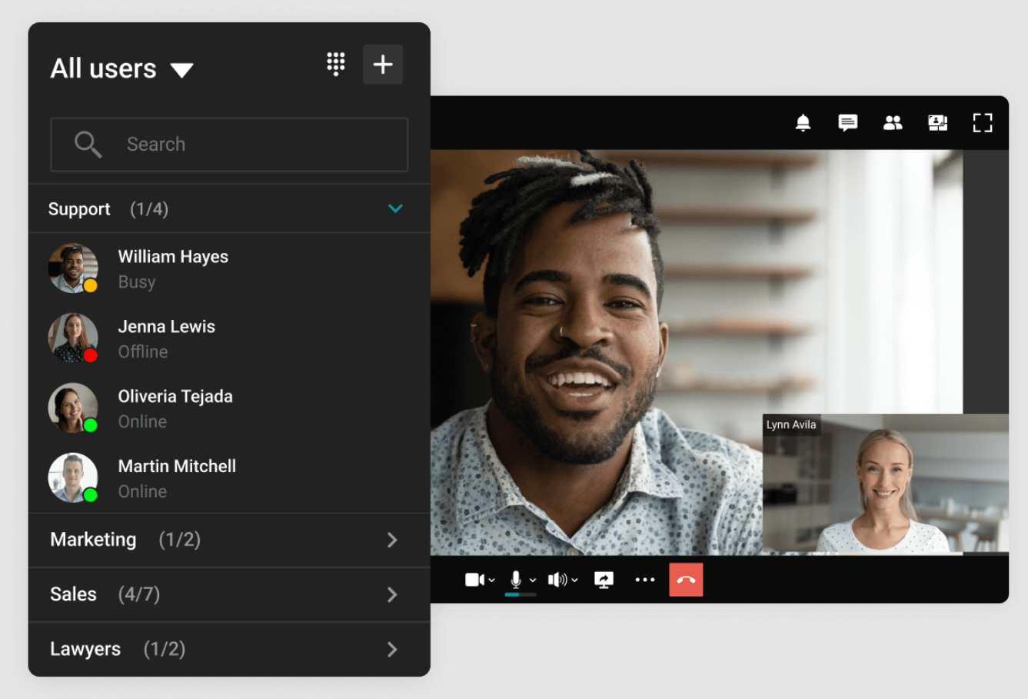Select William Hayes in the user list

tap(229, 268)
